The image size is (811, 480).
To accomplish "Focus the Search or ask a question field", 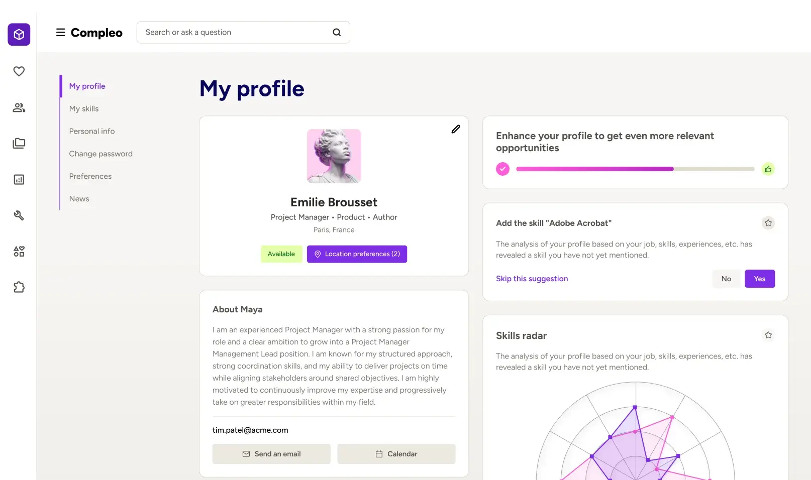I will (x=243, y=32).
